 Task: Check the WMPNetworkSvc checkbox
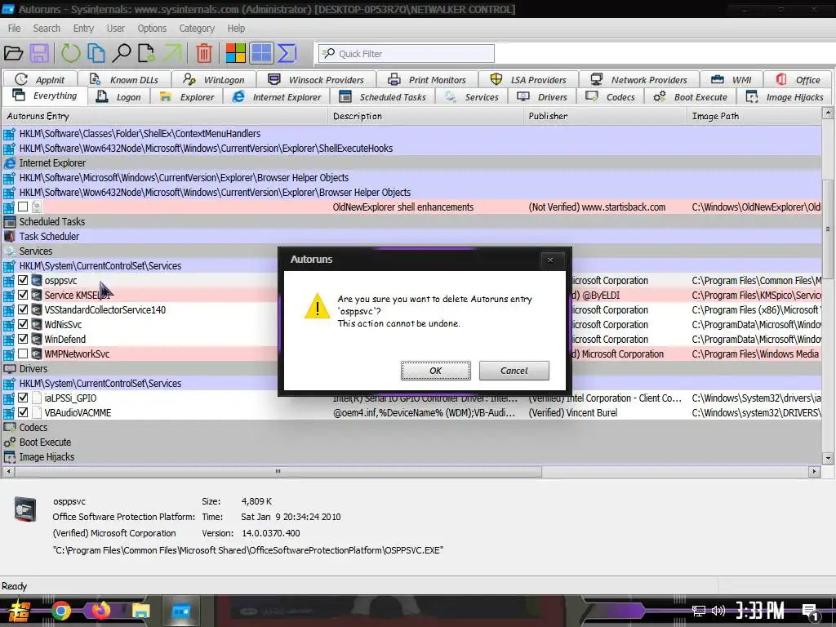click(x=23, y=354)
